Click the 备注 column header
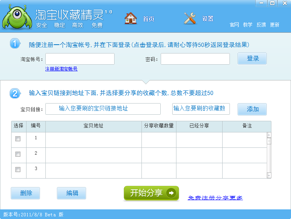The image size is (291, 219). (x=247, y=126)
